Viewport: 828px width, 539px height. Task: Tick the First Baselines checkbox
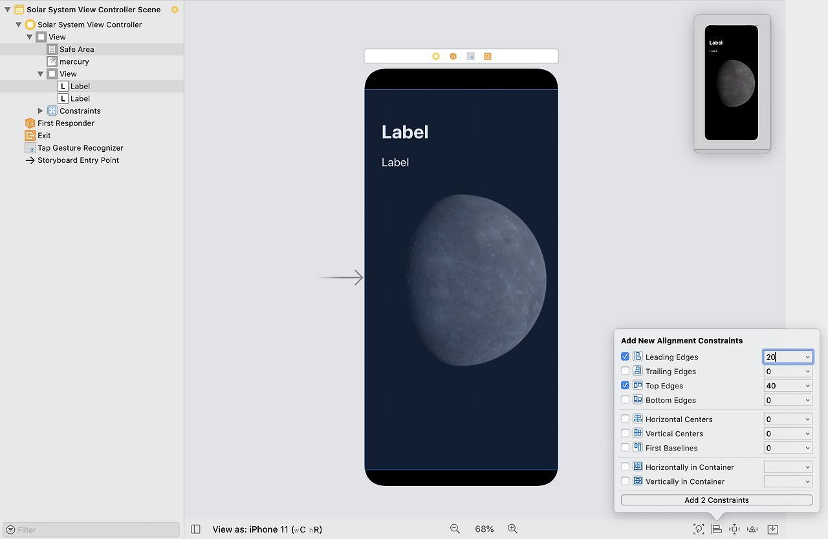pos(625,447)
